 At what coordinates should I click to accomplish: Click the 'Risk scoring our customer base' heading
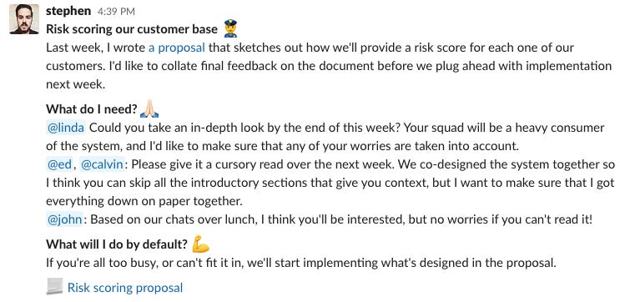tap(132, 29)
